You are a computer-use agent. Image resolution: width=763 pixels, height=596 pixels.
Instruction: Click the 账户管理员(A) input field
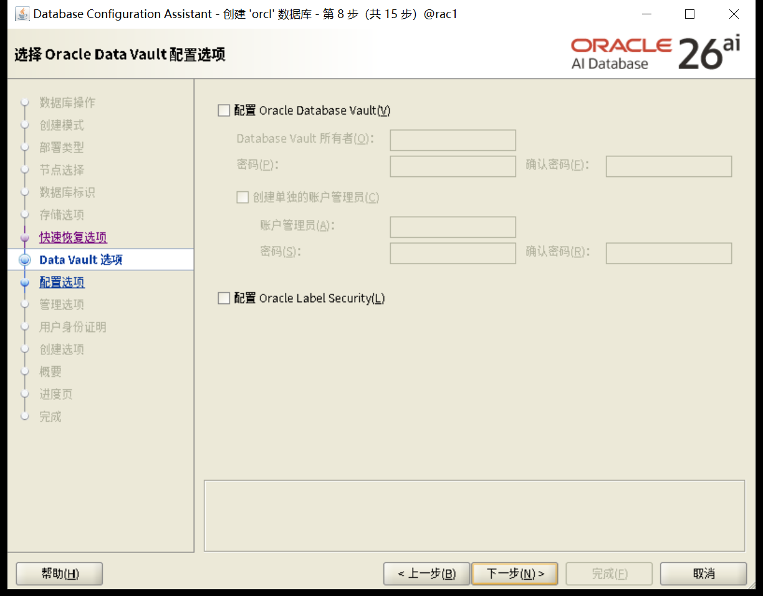(x=453, y=227)
